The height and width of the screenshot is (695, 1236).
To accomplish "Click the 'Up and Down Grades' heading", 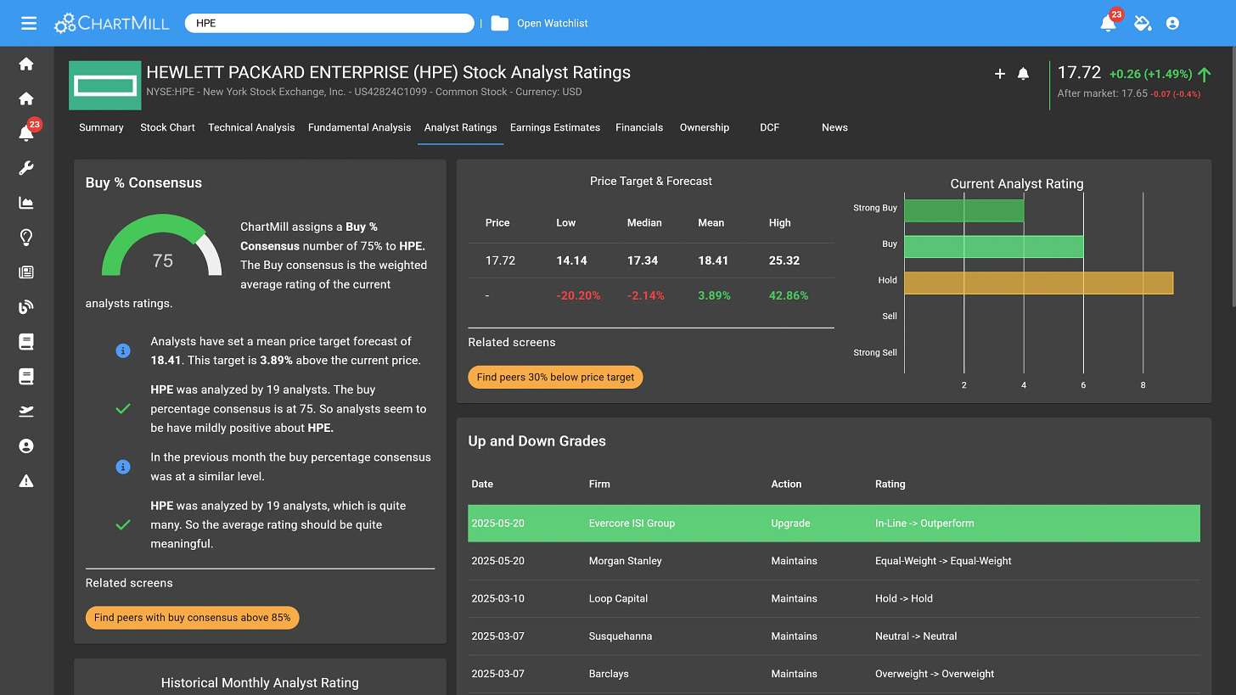I will (537, 441).
